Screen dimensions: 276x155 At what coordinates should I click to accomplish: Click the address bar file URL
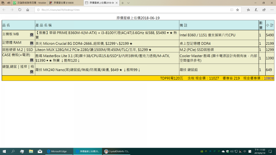pos(61,10)
